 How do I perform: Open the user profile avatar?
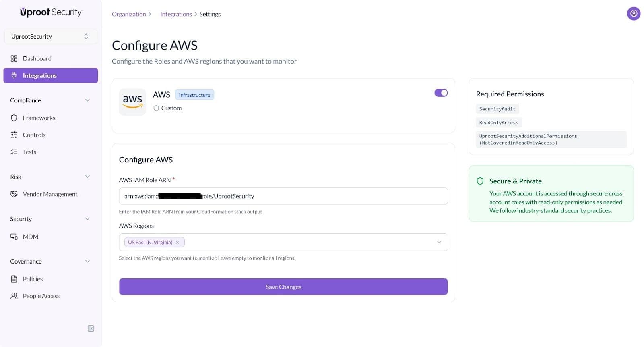(x=634, y=14)
